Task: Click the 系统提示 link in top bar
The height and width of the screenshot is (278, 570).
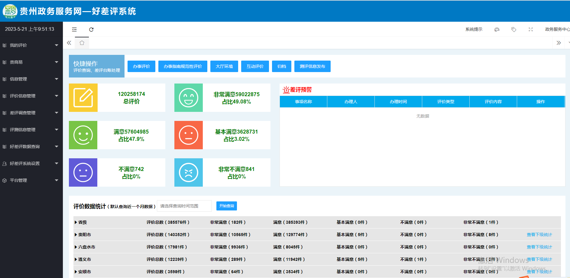Action: (x=474, y=30)
